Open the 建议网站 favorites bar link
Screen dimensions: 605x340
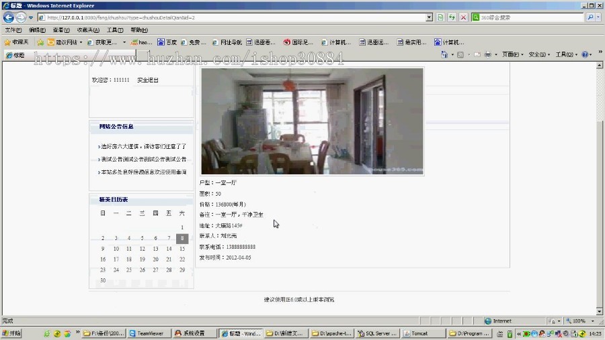[65, 42]
